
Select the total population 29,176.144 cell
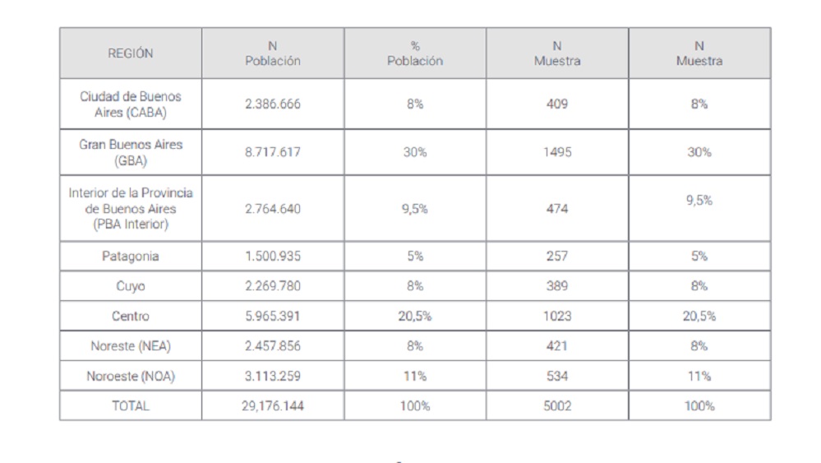(x=273, y=406)
